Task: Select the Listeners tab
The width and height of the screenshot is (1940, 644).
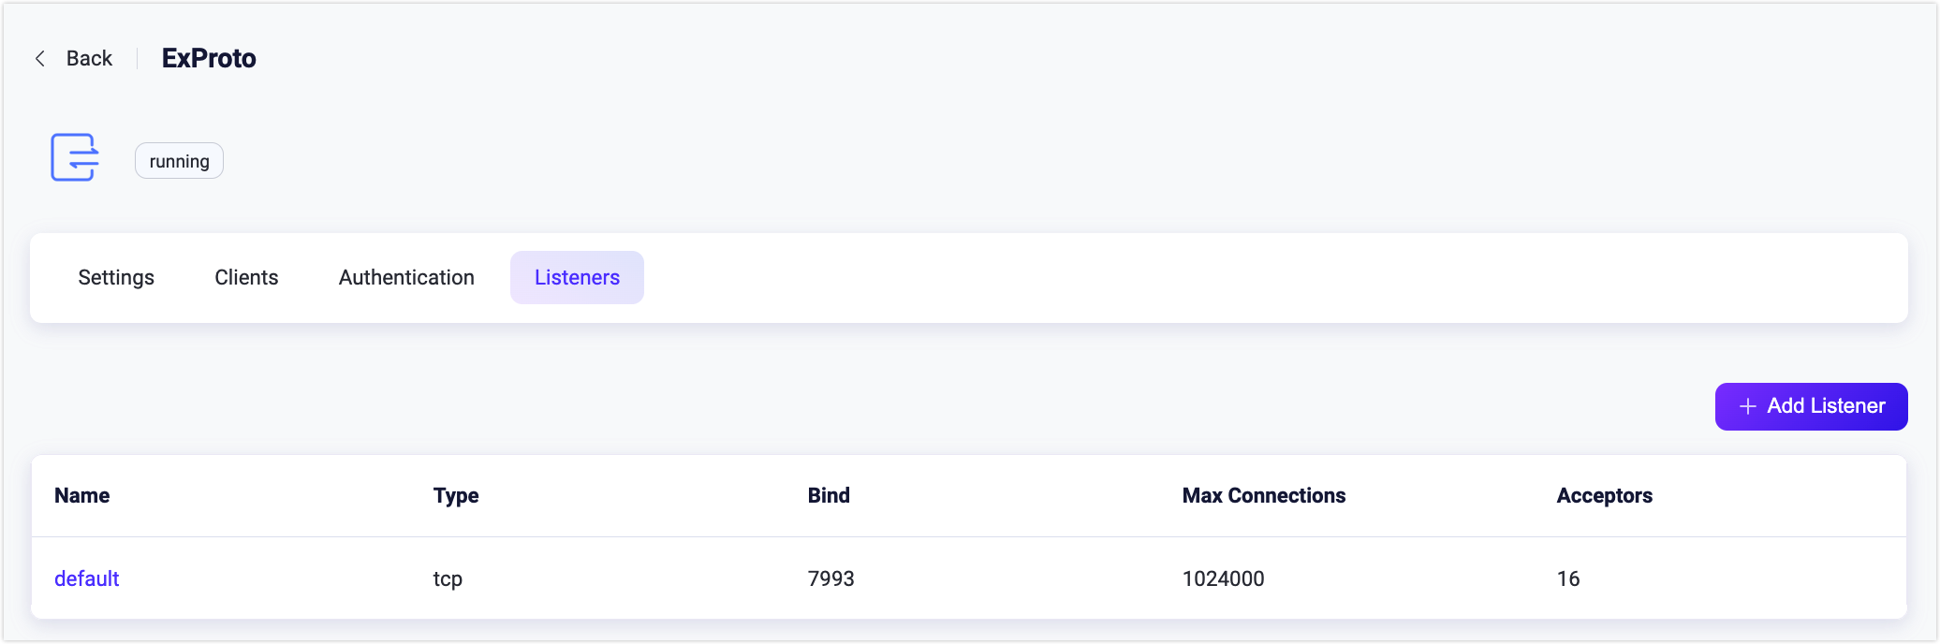Action: [x=577, y=278]
